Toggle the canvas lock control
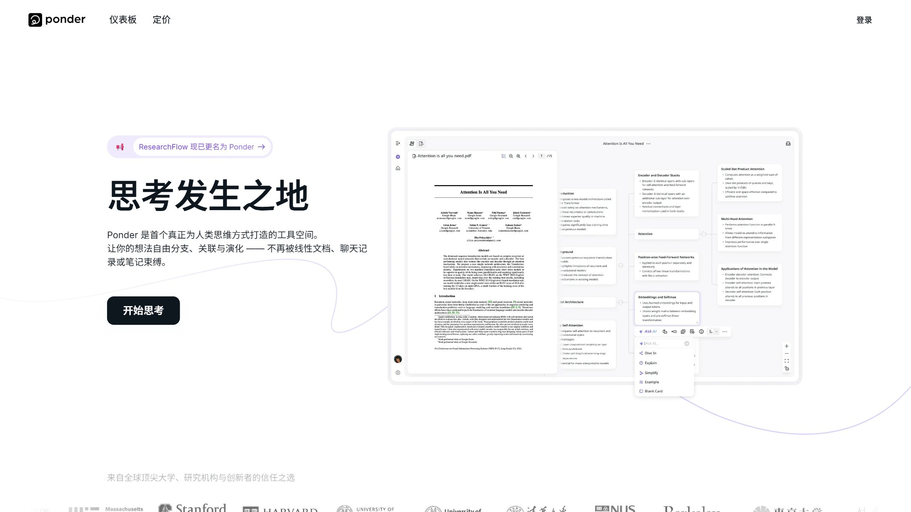 [x=787, y=369]
